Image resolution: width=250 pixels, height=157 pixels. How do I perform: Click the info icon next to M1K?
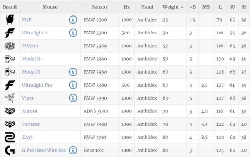(x=73, y=20)
